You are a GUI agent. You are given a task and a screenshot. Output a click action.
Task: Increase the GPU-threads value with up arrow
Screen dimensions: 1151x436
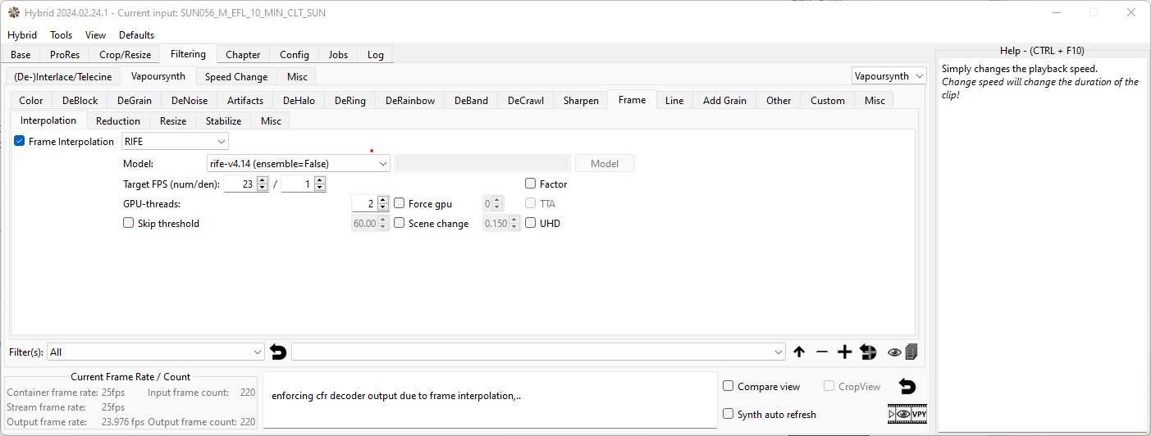pos(383,200)
